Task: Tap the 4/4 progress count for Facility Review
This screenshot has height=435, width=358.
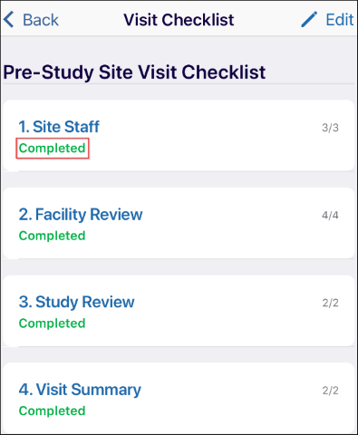Action: coord(330,216)
